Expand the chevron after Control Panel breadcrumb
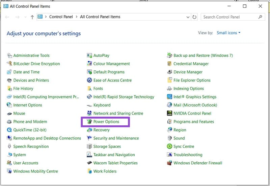This screenshot has height=186, width=270. pos(77,17)
